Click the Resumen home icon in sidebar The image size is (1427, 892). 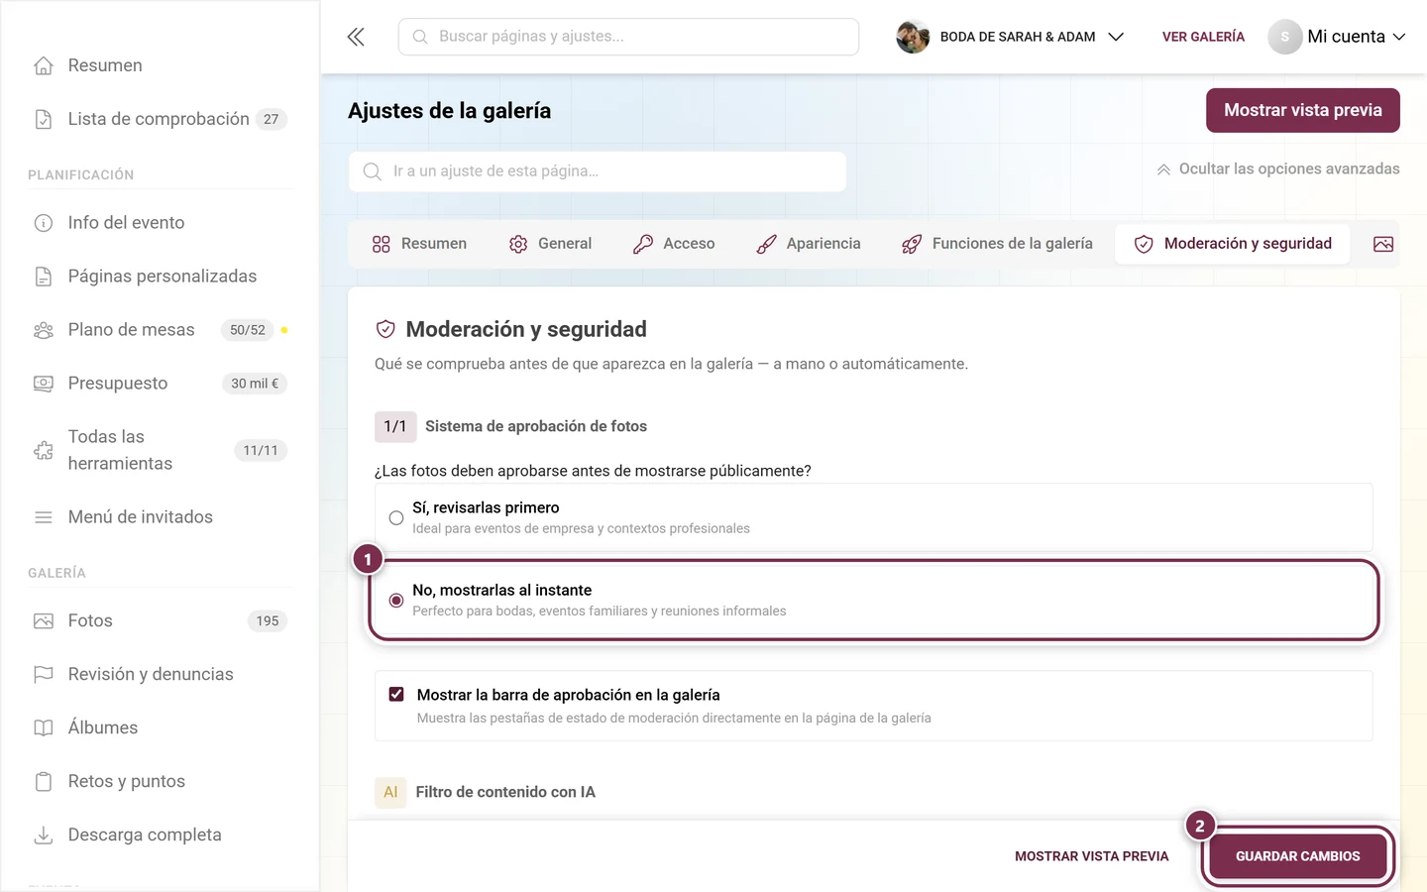(x=44, y=65)
